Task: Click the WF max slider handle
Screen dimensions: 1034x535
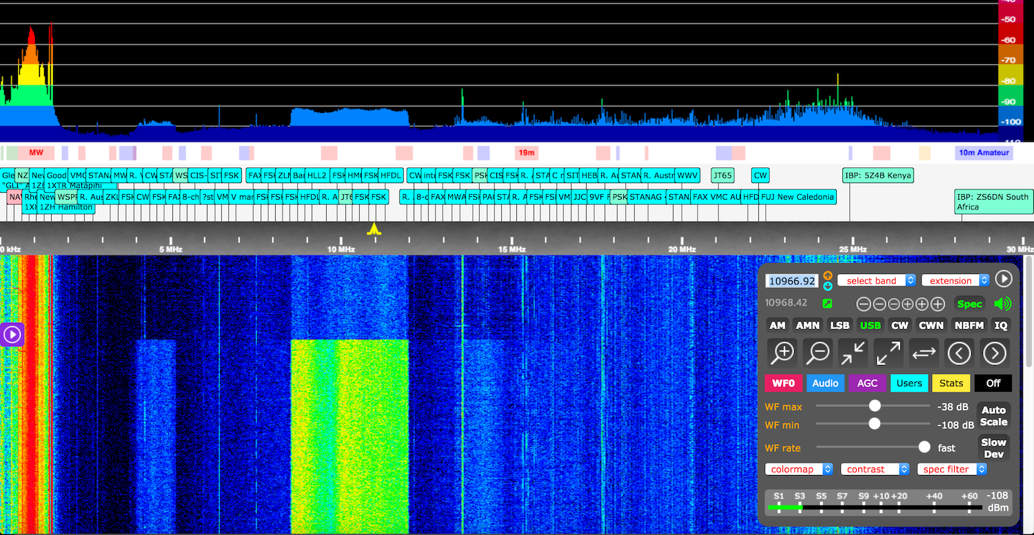Action: [x=875, y=406]
